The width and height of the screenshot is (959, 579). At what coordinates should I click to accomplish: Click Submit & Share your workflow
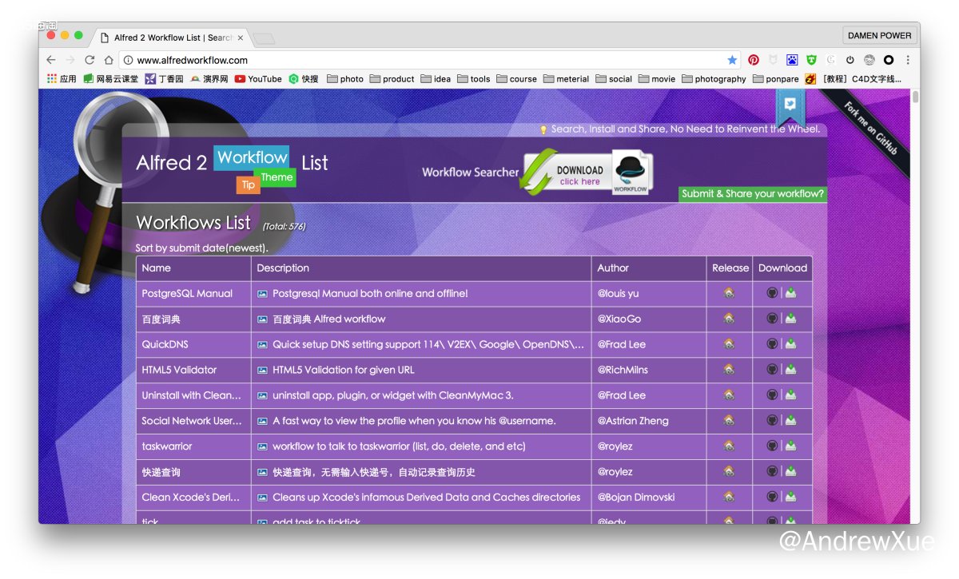(752, 194)
